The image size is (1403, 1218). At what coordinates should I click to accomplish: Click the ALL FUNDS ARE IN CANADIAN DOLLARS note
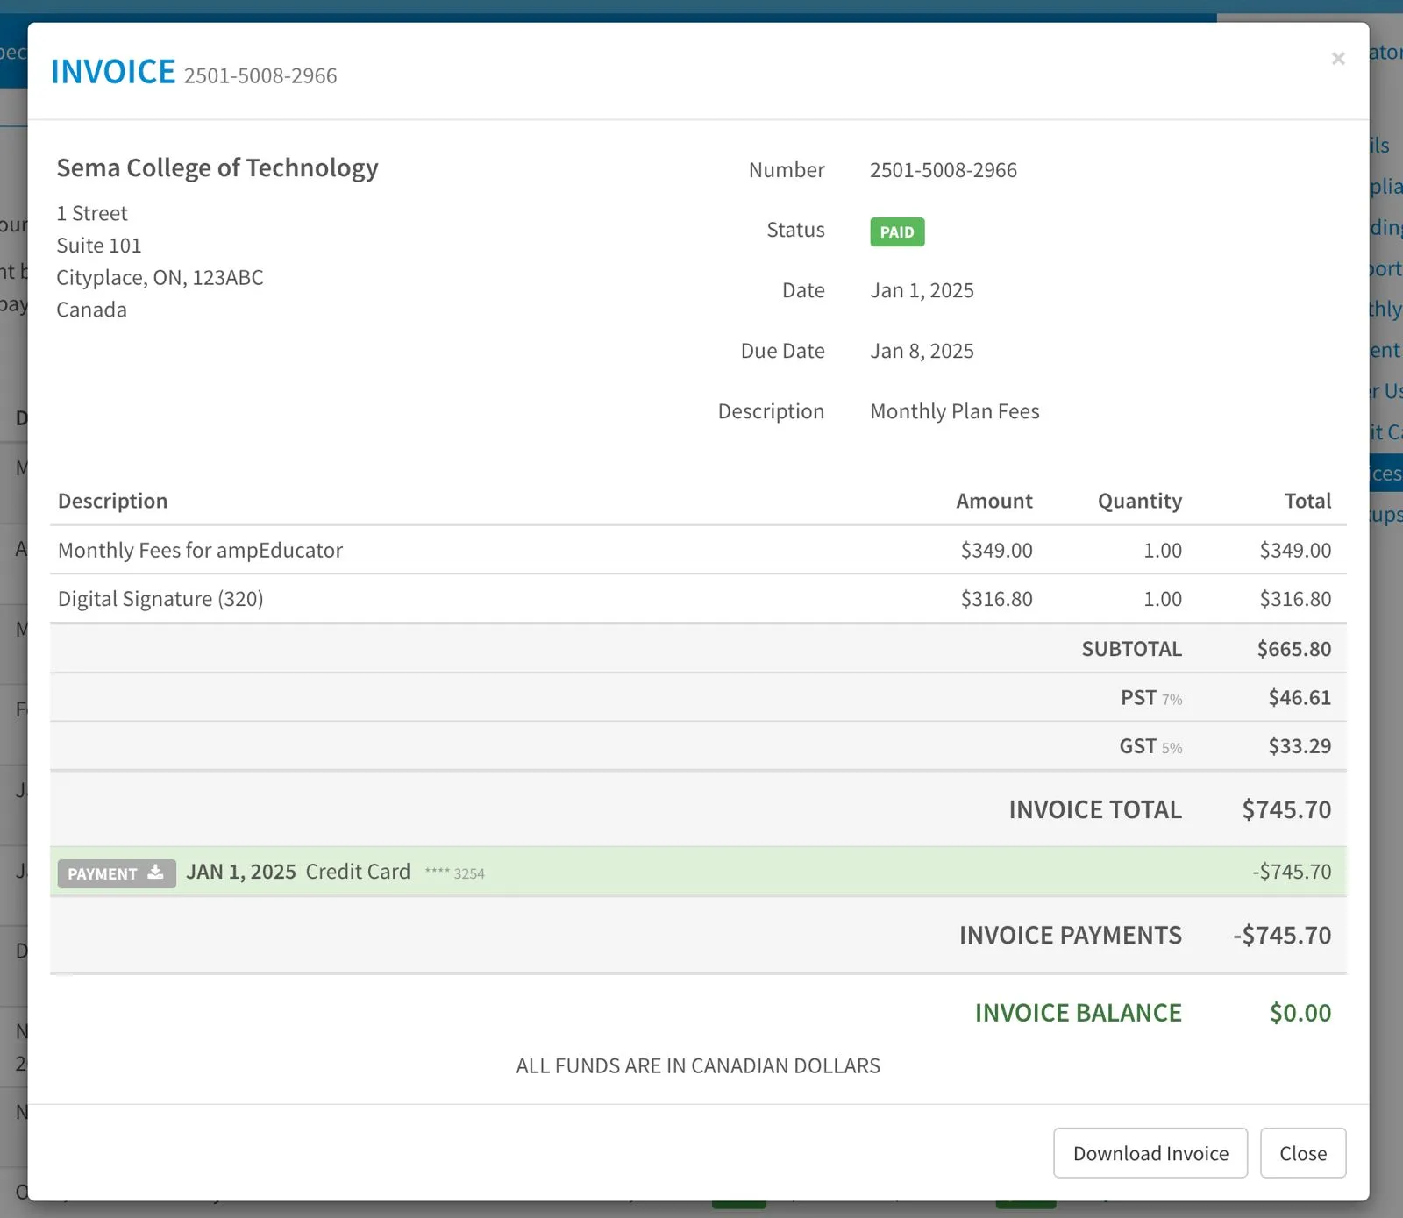tap(698, 1065)
